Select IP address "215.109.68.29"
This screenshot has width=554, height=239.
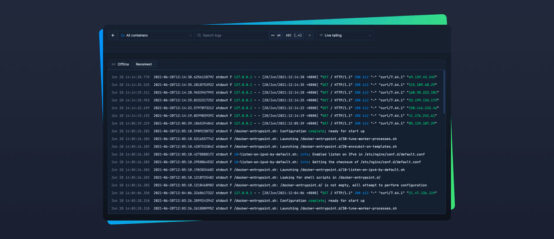pos(423,85)
